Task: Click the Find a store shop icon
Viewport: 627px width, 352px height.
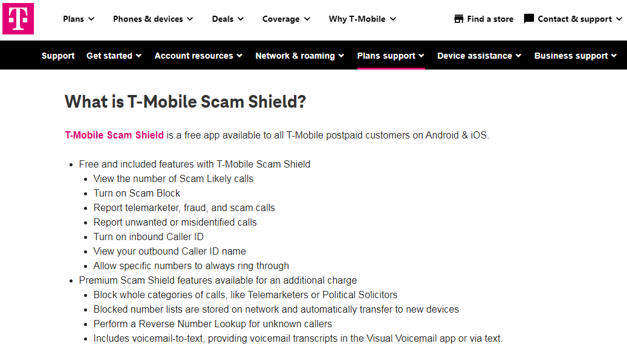Action: coord(459,19)
